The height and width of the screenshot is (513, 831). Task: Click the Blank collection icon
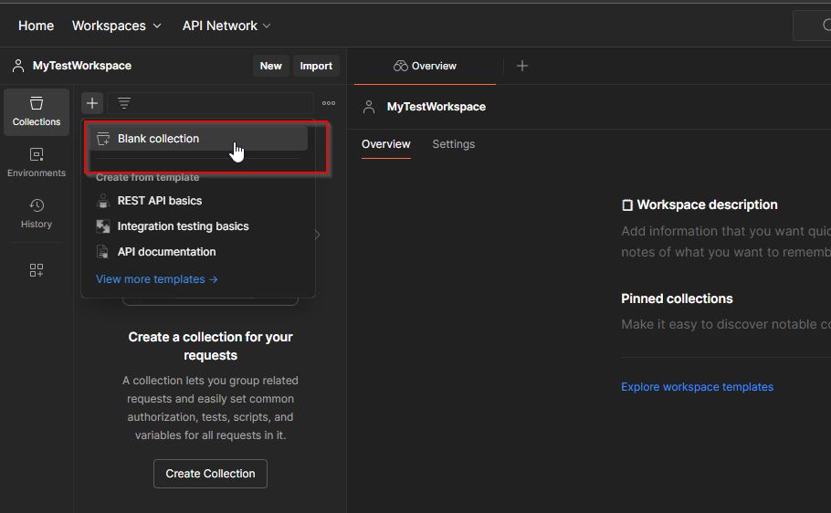click(x=103, y=139)
